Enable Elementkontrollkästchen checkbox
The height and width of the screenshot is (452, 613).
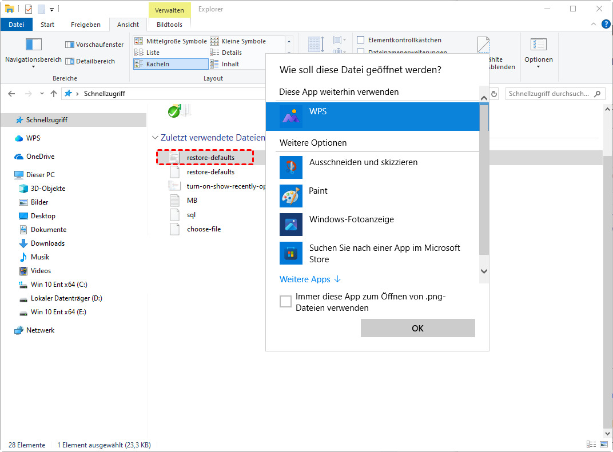coord(361,40)
